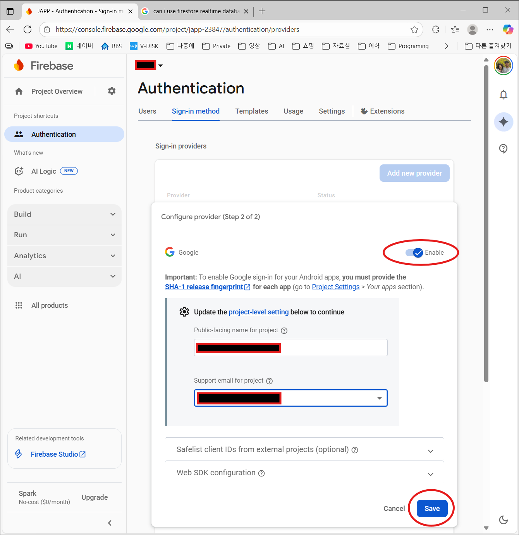Focus the Public-facing name input field
The image size is (519, 535).
(x=290, y=348)
